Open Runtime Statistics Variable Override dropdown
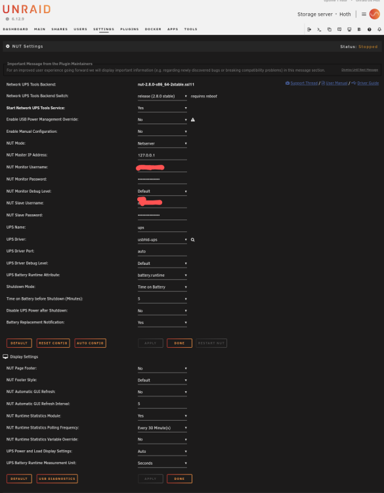 [x=162, y=440]
